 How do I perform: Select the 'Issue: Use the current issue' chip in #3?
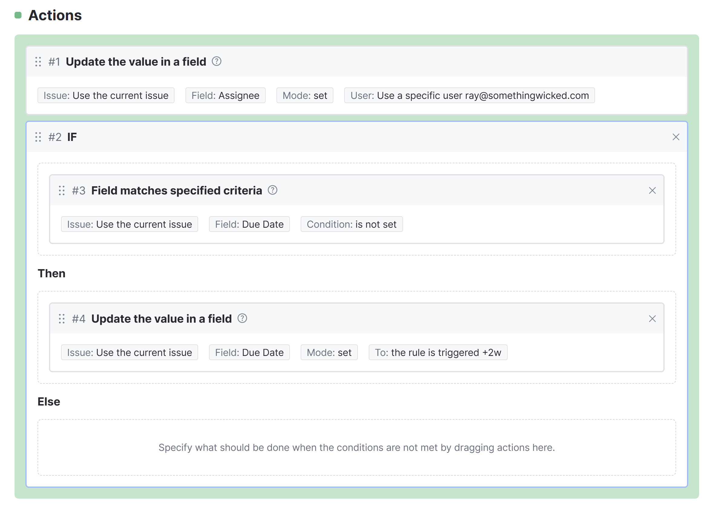pyautogui.click(x=129, y=224)
